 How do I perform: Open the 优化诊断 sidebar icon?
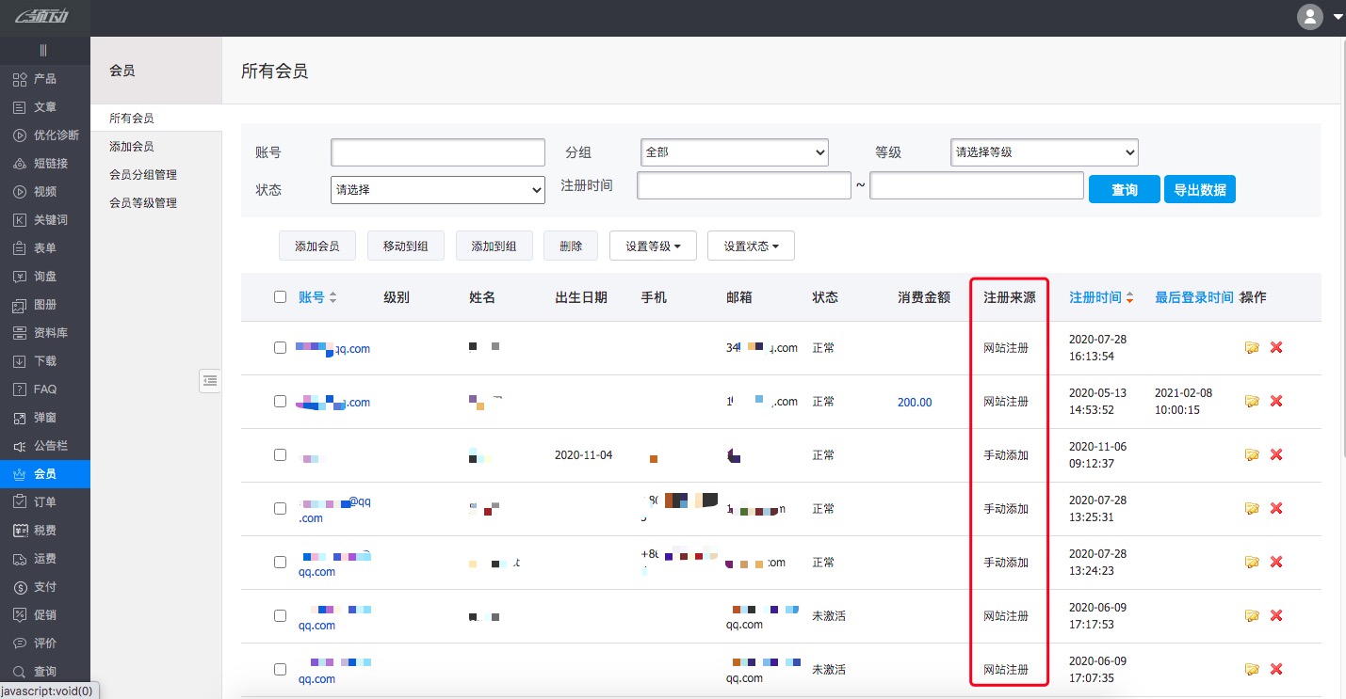(x=20, y=135)
